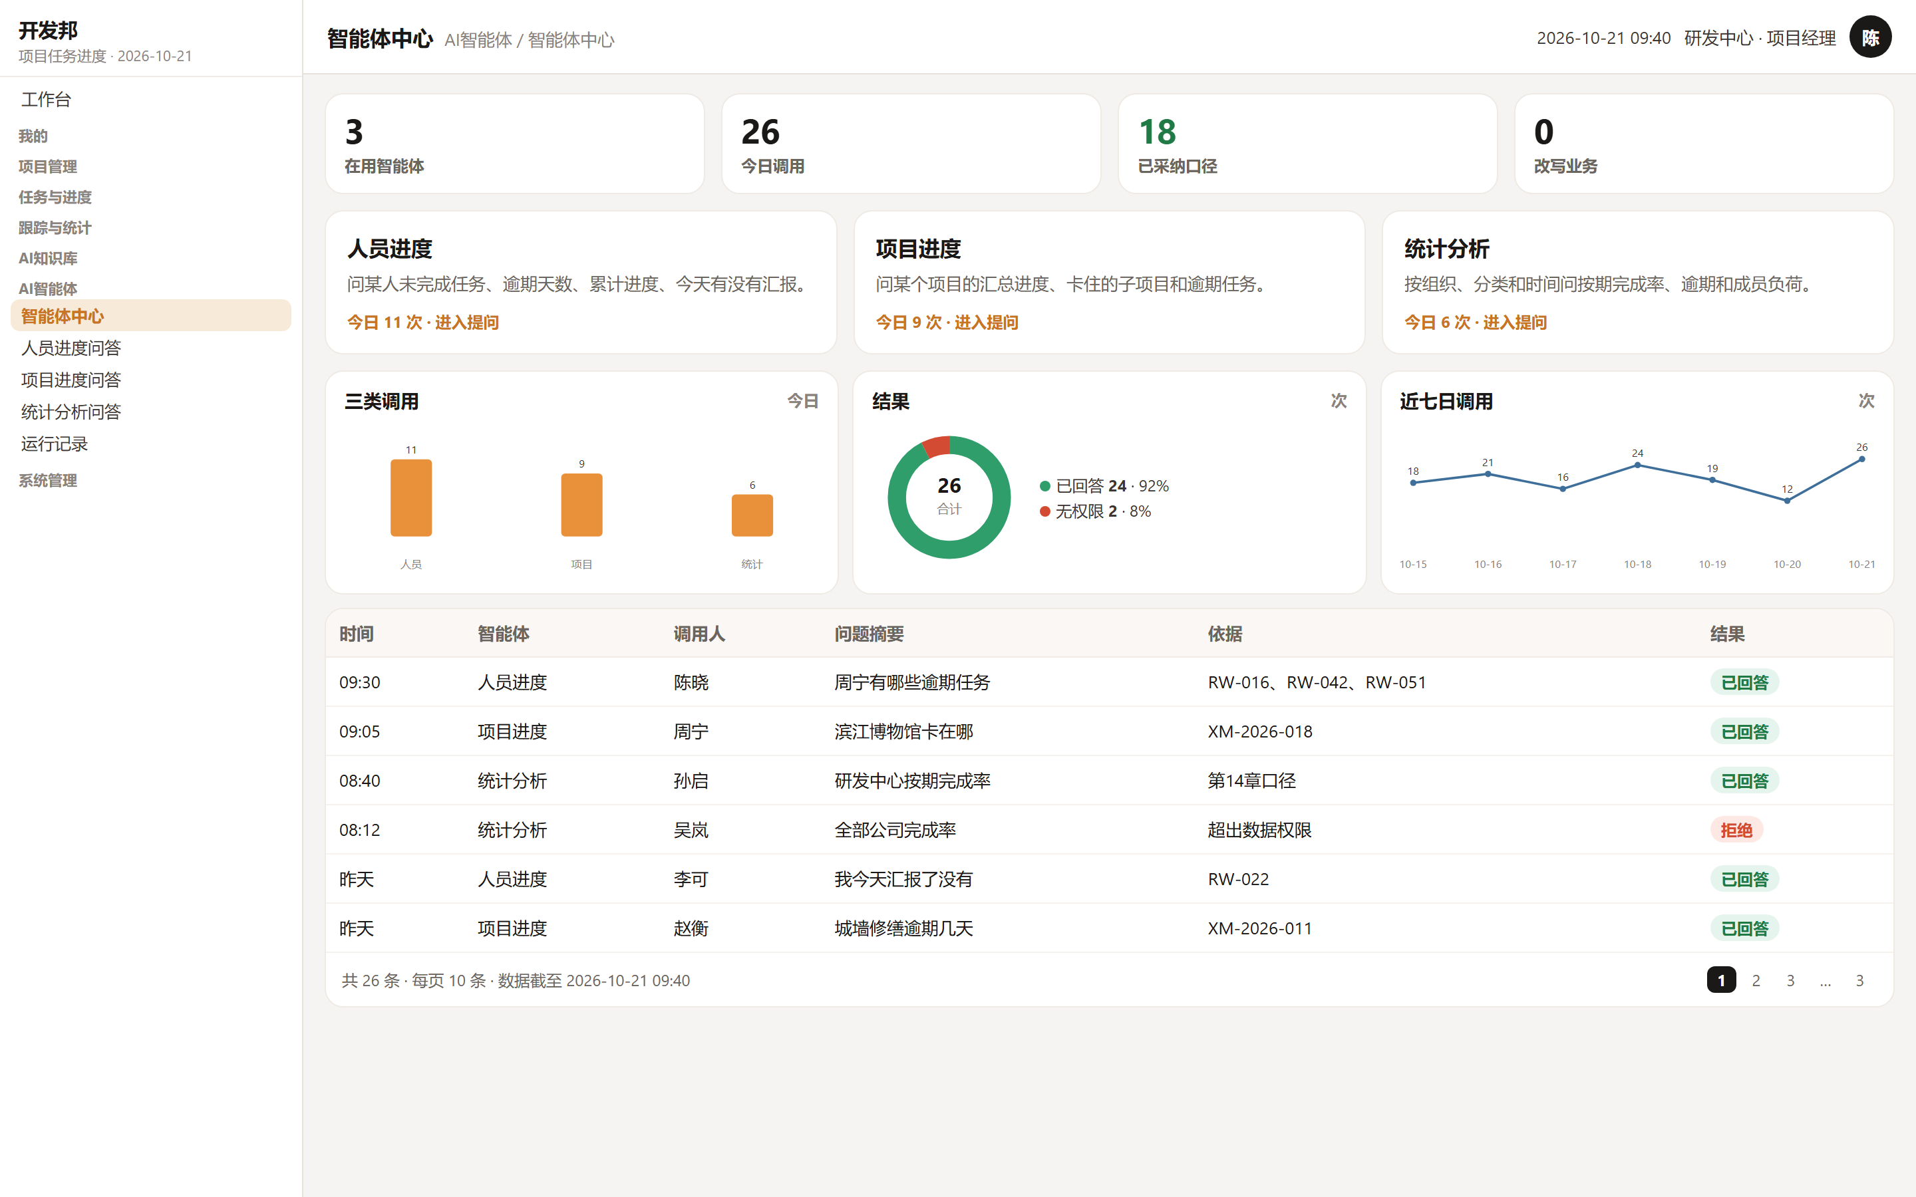The height and width of the screenshot is (1197, 1916).
Task: Click the 城墙修缮逾期几天 cell
Action: pyautogui.click(x=903, y=928)
